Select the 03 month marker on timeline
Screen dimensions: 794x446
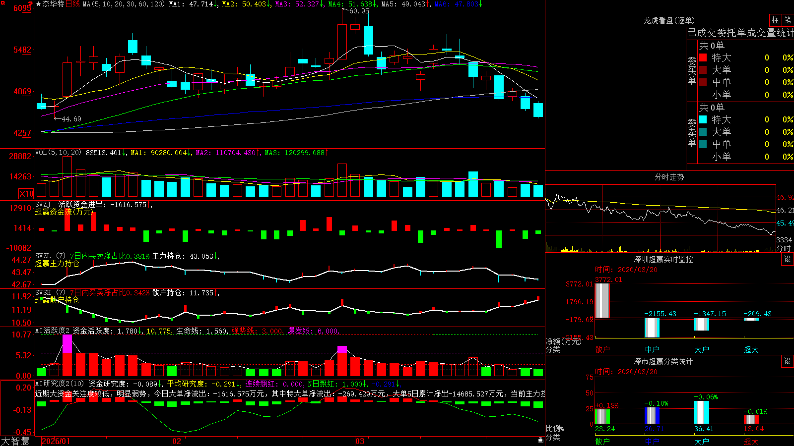[x=360, y=441]
